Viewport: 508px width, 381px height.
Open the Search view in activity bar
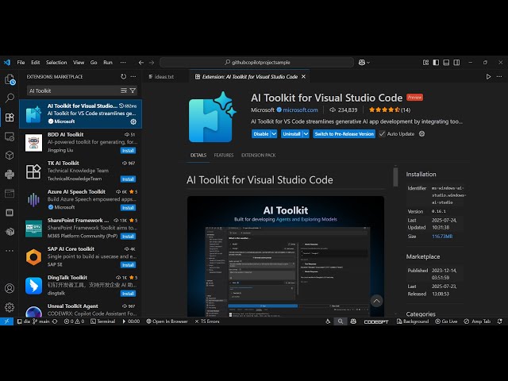[x=10, y=98]
